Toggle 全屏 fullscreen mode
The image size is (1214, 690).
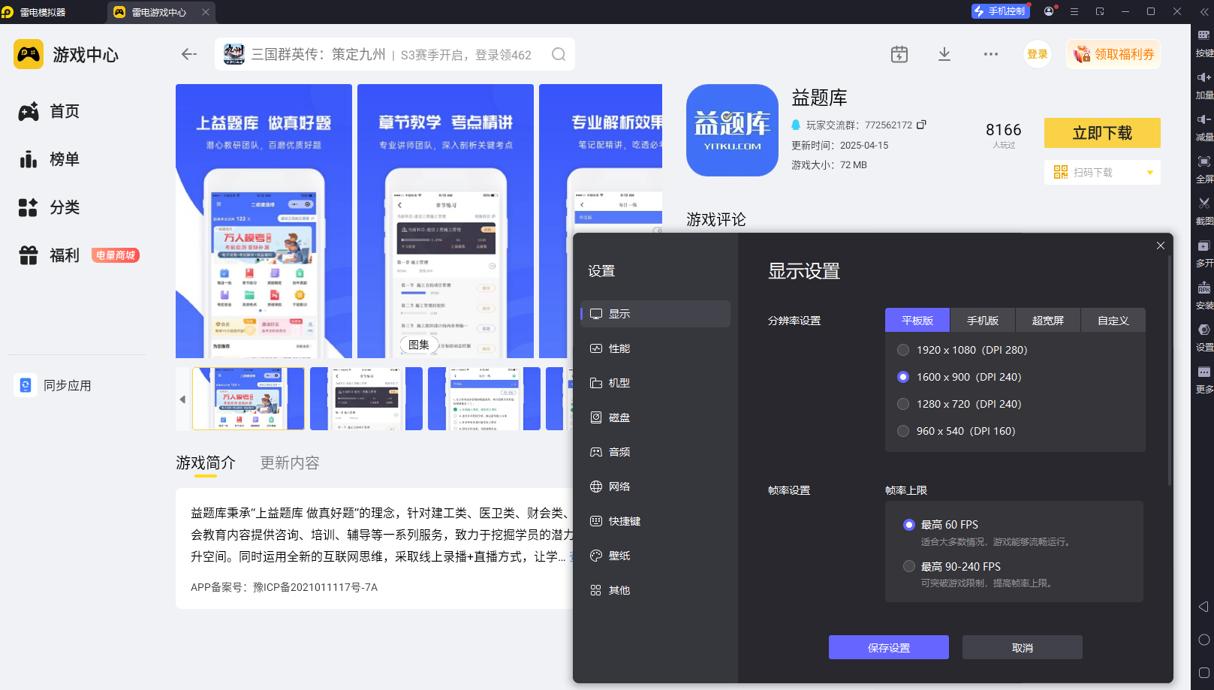pos(1204,169)
